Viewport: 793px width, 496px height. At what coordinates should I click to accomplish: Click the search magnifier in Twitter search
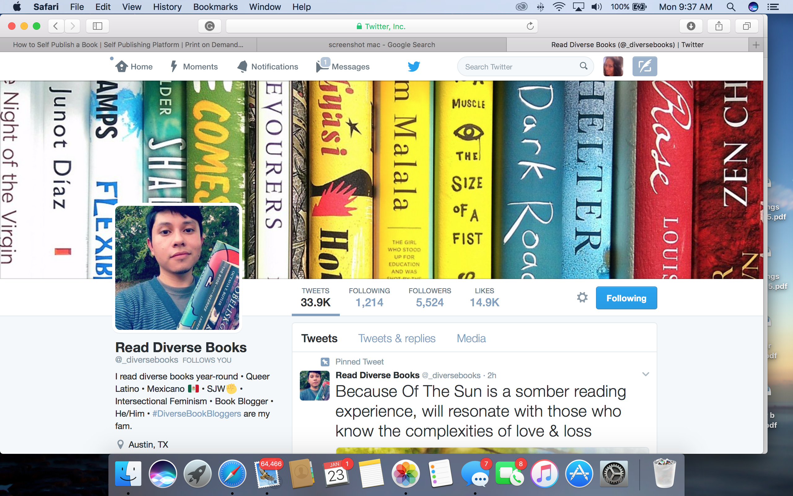click(x=583, y=66)
